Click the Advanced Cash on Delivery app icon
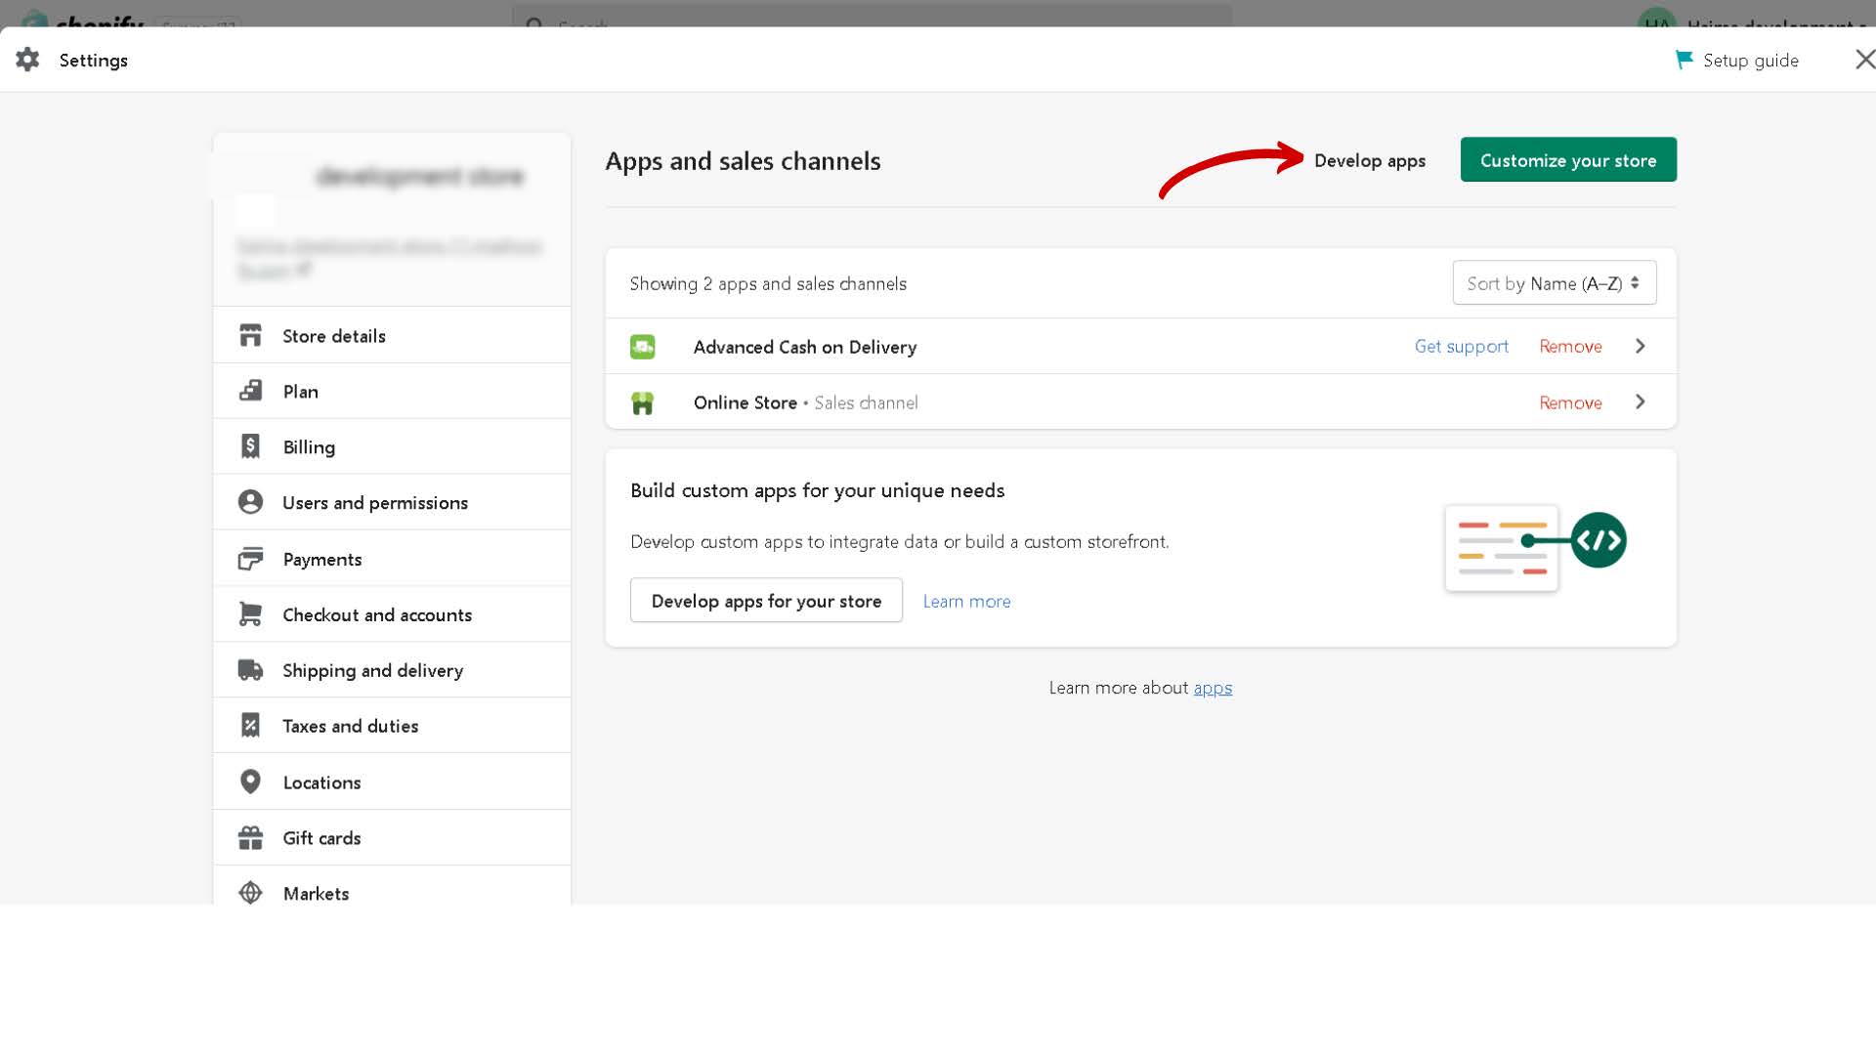Screen dimensions: 1876x1055 [642, 347]
